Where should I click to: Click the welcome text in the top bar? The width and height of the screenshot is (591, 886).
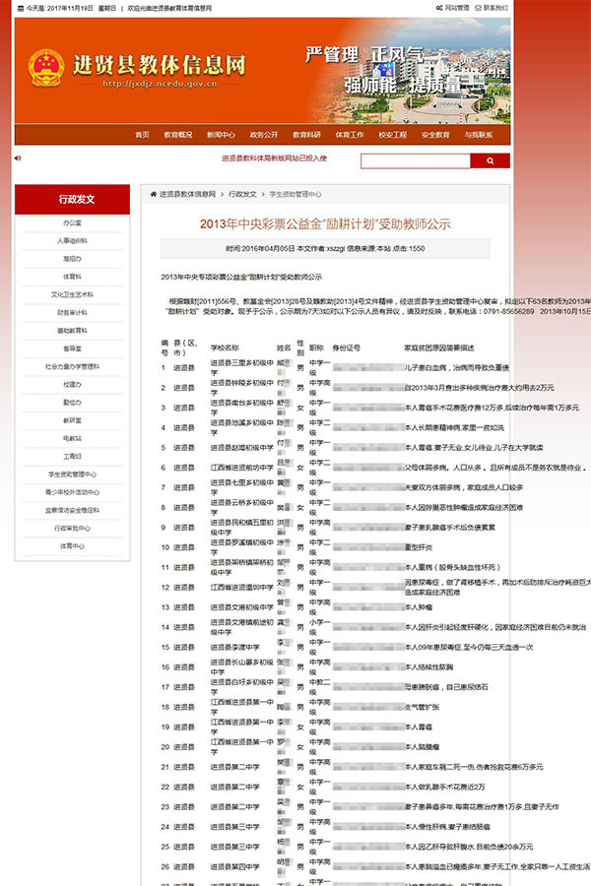(x=169, y=9)
